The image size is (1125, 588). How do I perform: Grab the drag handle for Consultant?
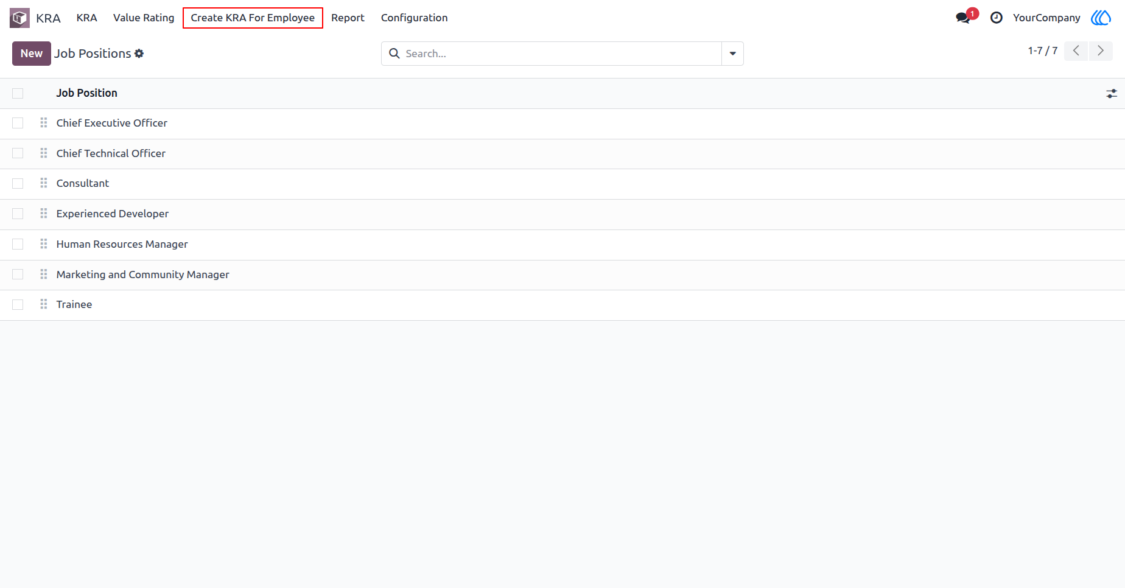click(x=44, y=183)
